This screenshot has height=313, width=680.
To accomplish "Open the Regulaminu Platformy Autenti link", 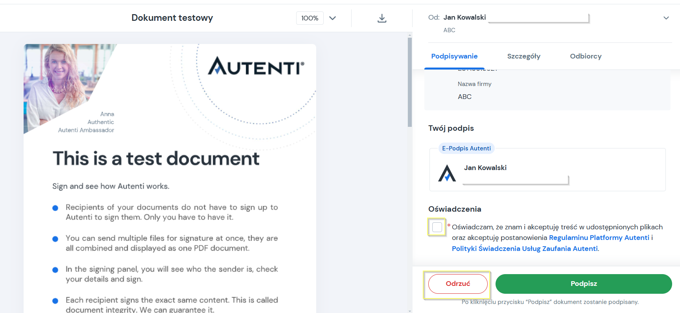I will point(599,238).
